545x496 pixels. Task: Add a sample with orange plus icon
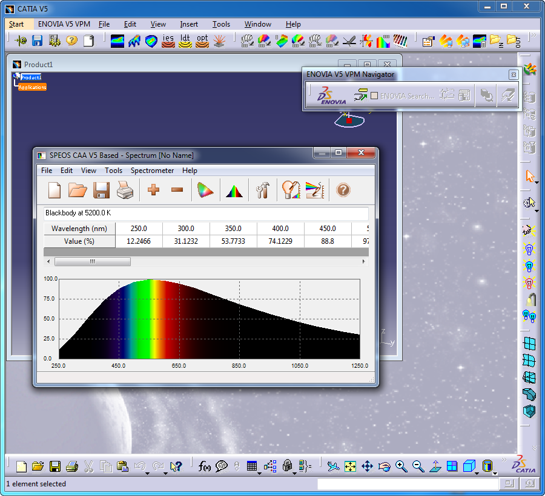(x=153, y=189)
